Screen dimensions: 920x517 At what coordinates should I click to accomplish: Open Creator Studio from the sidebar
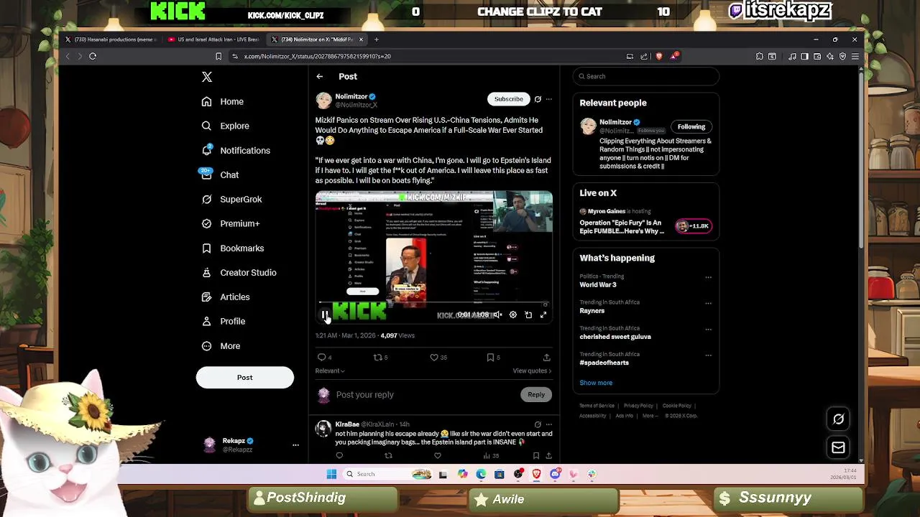(239, 272)
